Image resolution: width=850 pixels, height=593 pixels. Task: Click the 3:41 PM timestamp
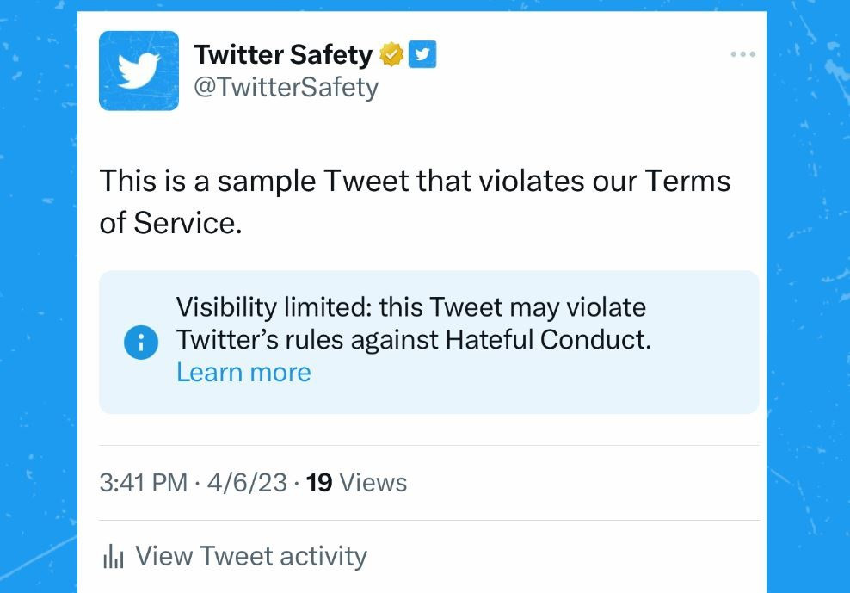pos(142,482)
